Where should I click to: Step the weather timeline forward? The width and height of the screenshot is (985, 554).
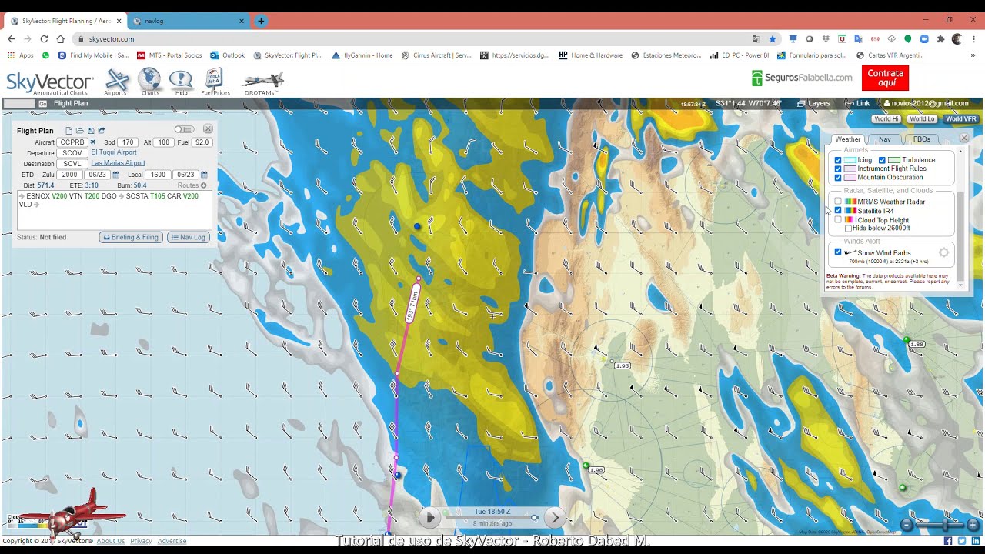554,518
